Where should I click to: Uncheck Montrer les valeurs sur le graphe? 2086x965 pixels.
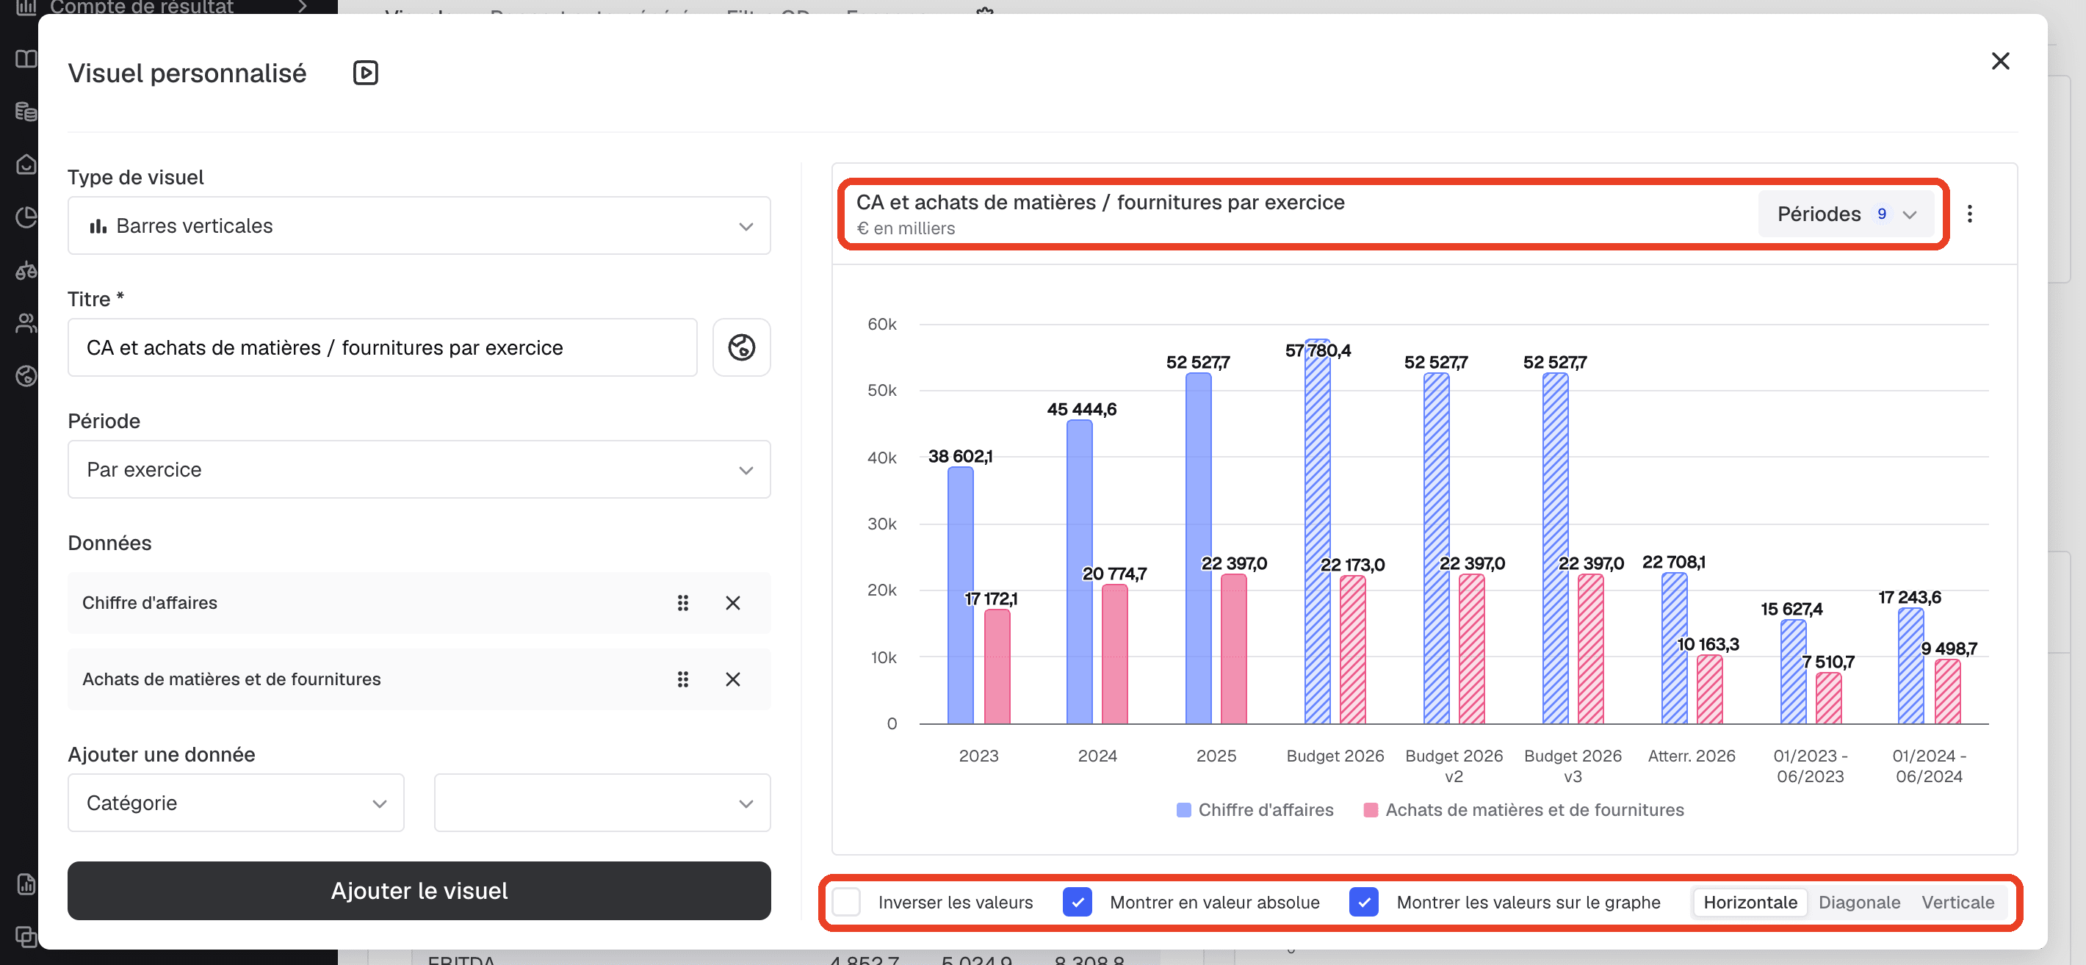[1364, 902]
